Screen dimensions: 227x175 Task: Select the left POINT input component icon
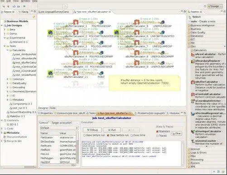(x=50, y=73)
